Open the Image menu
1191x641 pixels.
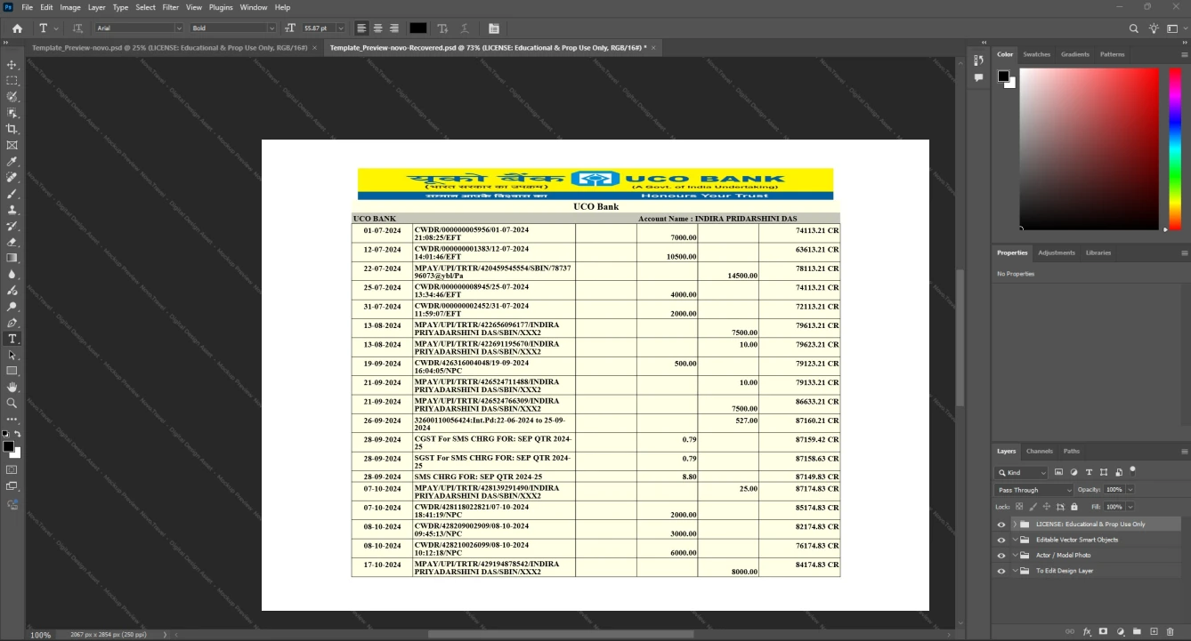tap(70, 7)
